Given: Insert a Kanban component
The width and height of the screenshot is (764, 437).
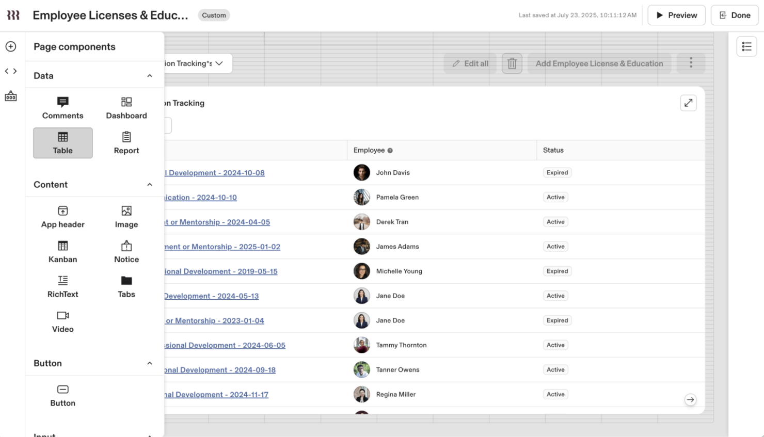Looking at the screenshot, I should coord(62,252).
